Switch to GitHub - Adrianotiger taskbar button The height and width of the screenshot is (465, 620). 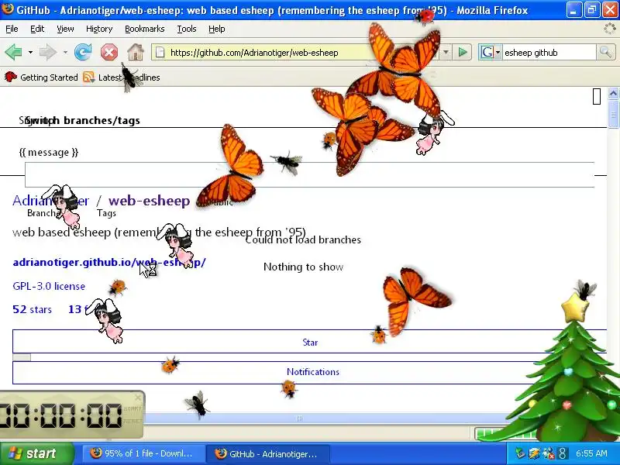(x=269, y=453)
